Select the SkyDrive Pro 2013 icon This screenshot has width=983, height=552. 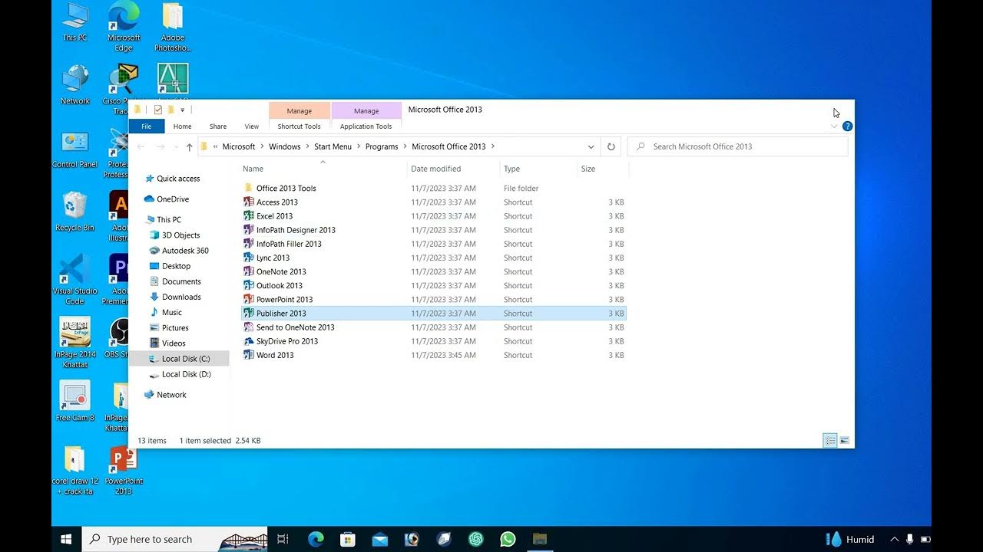pos(248,341)
